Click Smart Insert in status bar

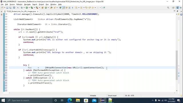tap(112, 96)
